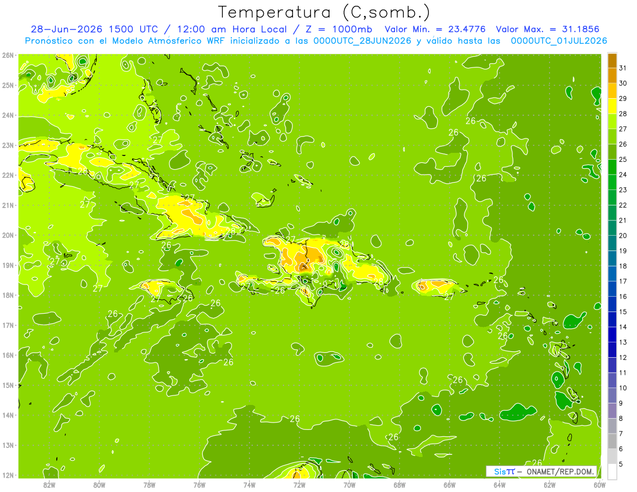637x492 pixels.
Task: Click "Valor Min. = 23.4776" in the header
Action: 435,29
